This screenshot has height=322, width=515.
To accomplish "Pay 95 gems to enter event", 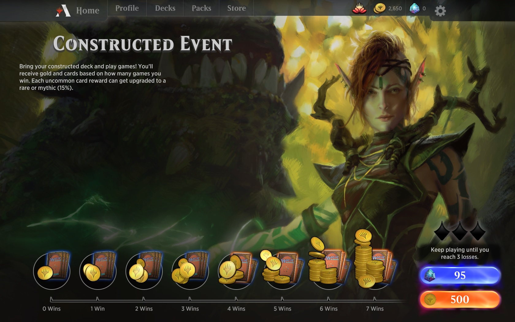I will click(x=460, y=275).
